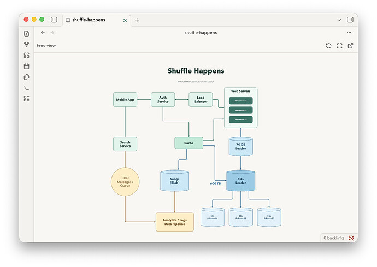This screenshot has height=267, width=377.
Task: Open the command palette terminal icon
Action: pyautogui.click(x=26, y=88)
